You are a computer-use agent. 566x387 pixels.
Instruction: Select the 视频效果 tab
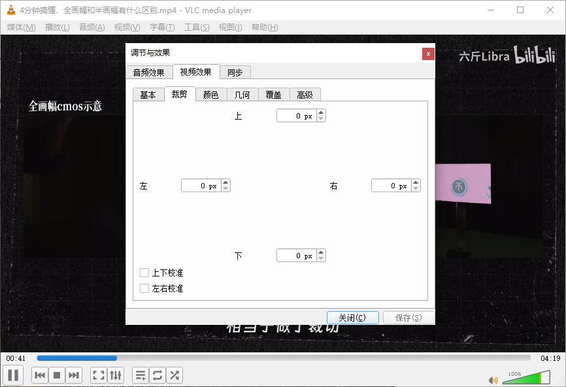click(196, 72)
